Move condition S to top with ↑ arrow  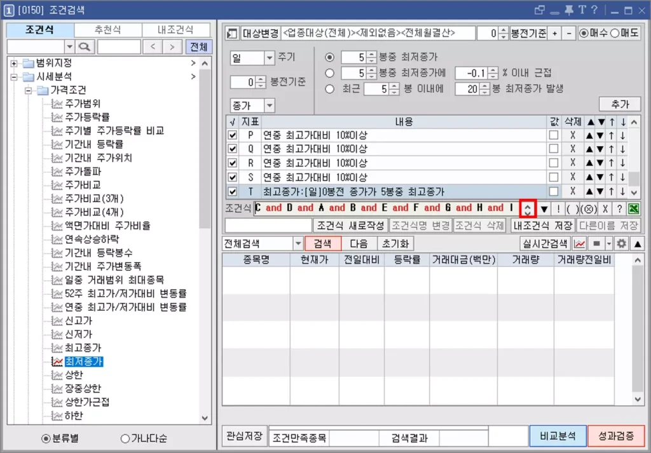click(612, 177)
